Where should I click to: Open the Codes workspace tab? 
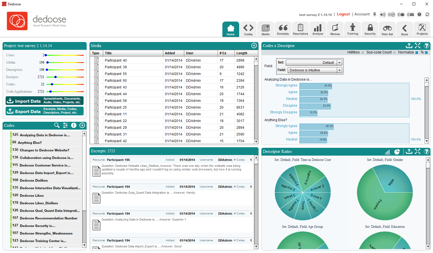coord(248,29)
